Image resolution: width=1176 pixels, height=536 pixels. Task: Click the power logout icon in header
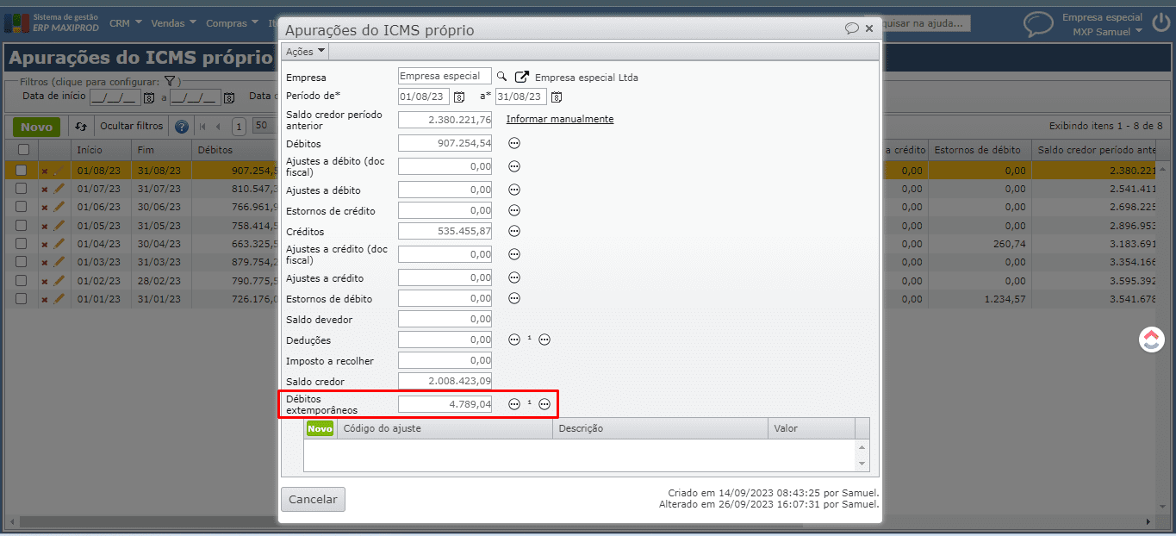point(1162,22)
